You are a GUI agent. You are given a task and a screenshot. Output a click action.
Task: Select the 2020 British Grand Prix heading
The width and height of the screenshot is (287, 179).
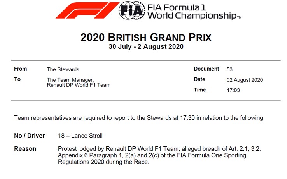pos(146,38)
